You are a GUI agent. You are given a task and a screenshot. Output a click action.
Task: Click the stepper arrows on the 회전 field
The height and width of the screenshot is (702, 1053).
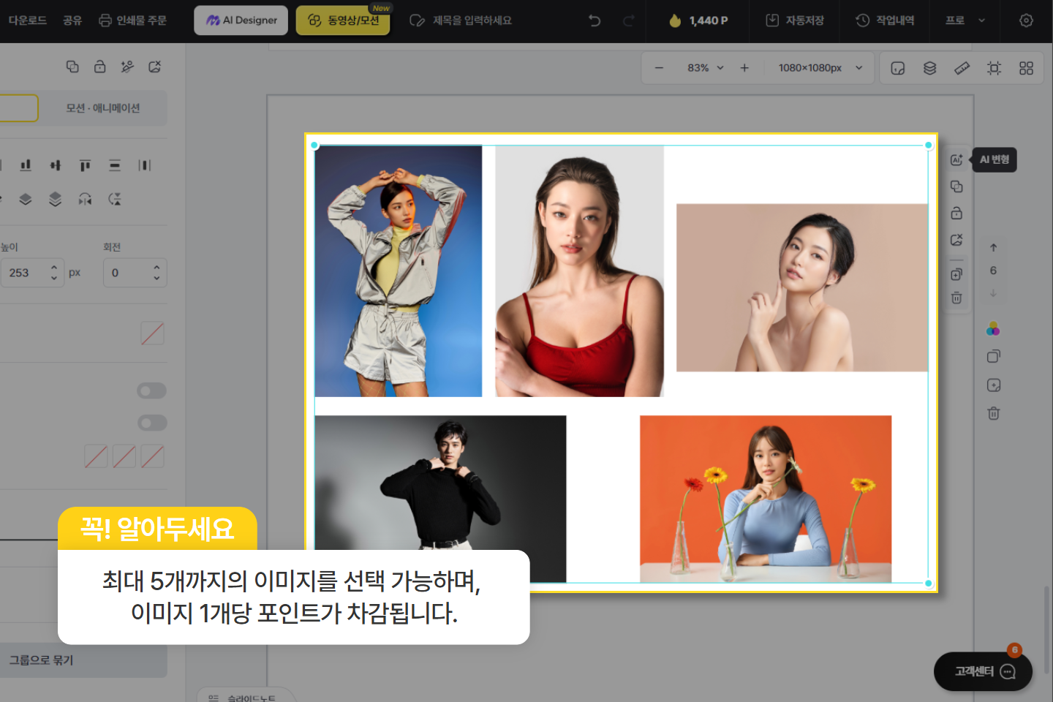point(156,273)
